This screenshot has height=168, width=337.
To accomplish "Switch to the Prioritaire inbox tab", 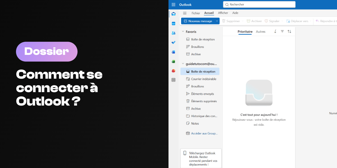I will tap(245, 32).
